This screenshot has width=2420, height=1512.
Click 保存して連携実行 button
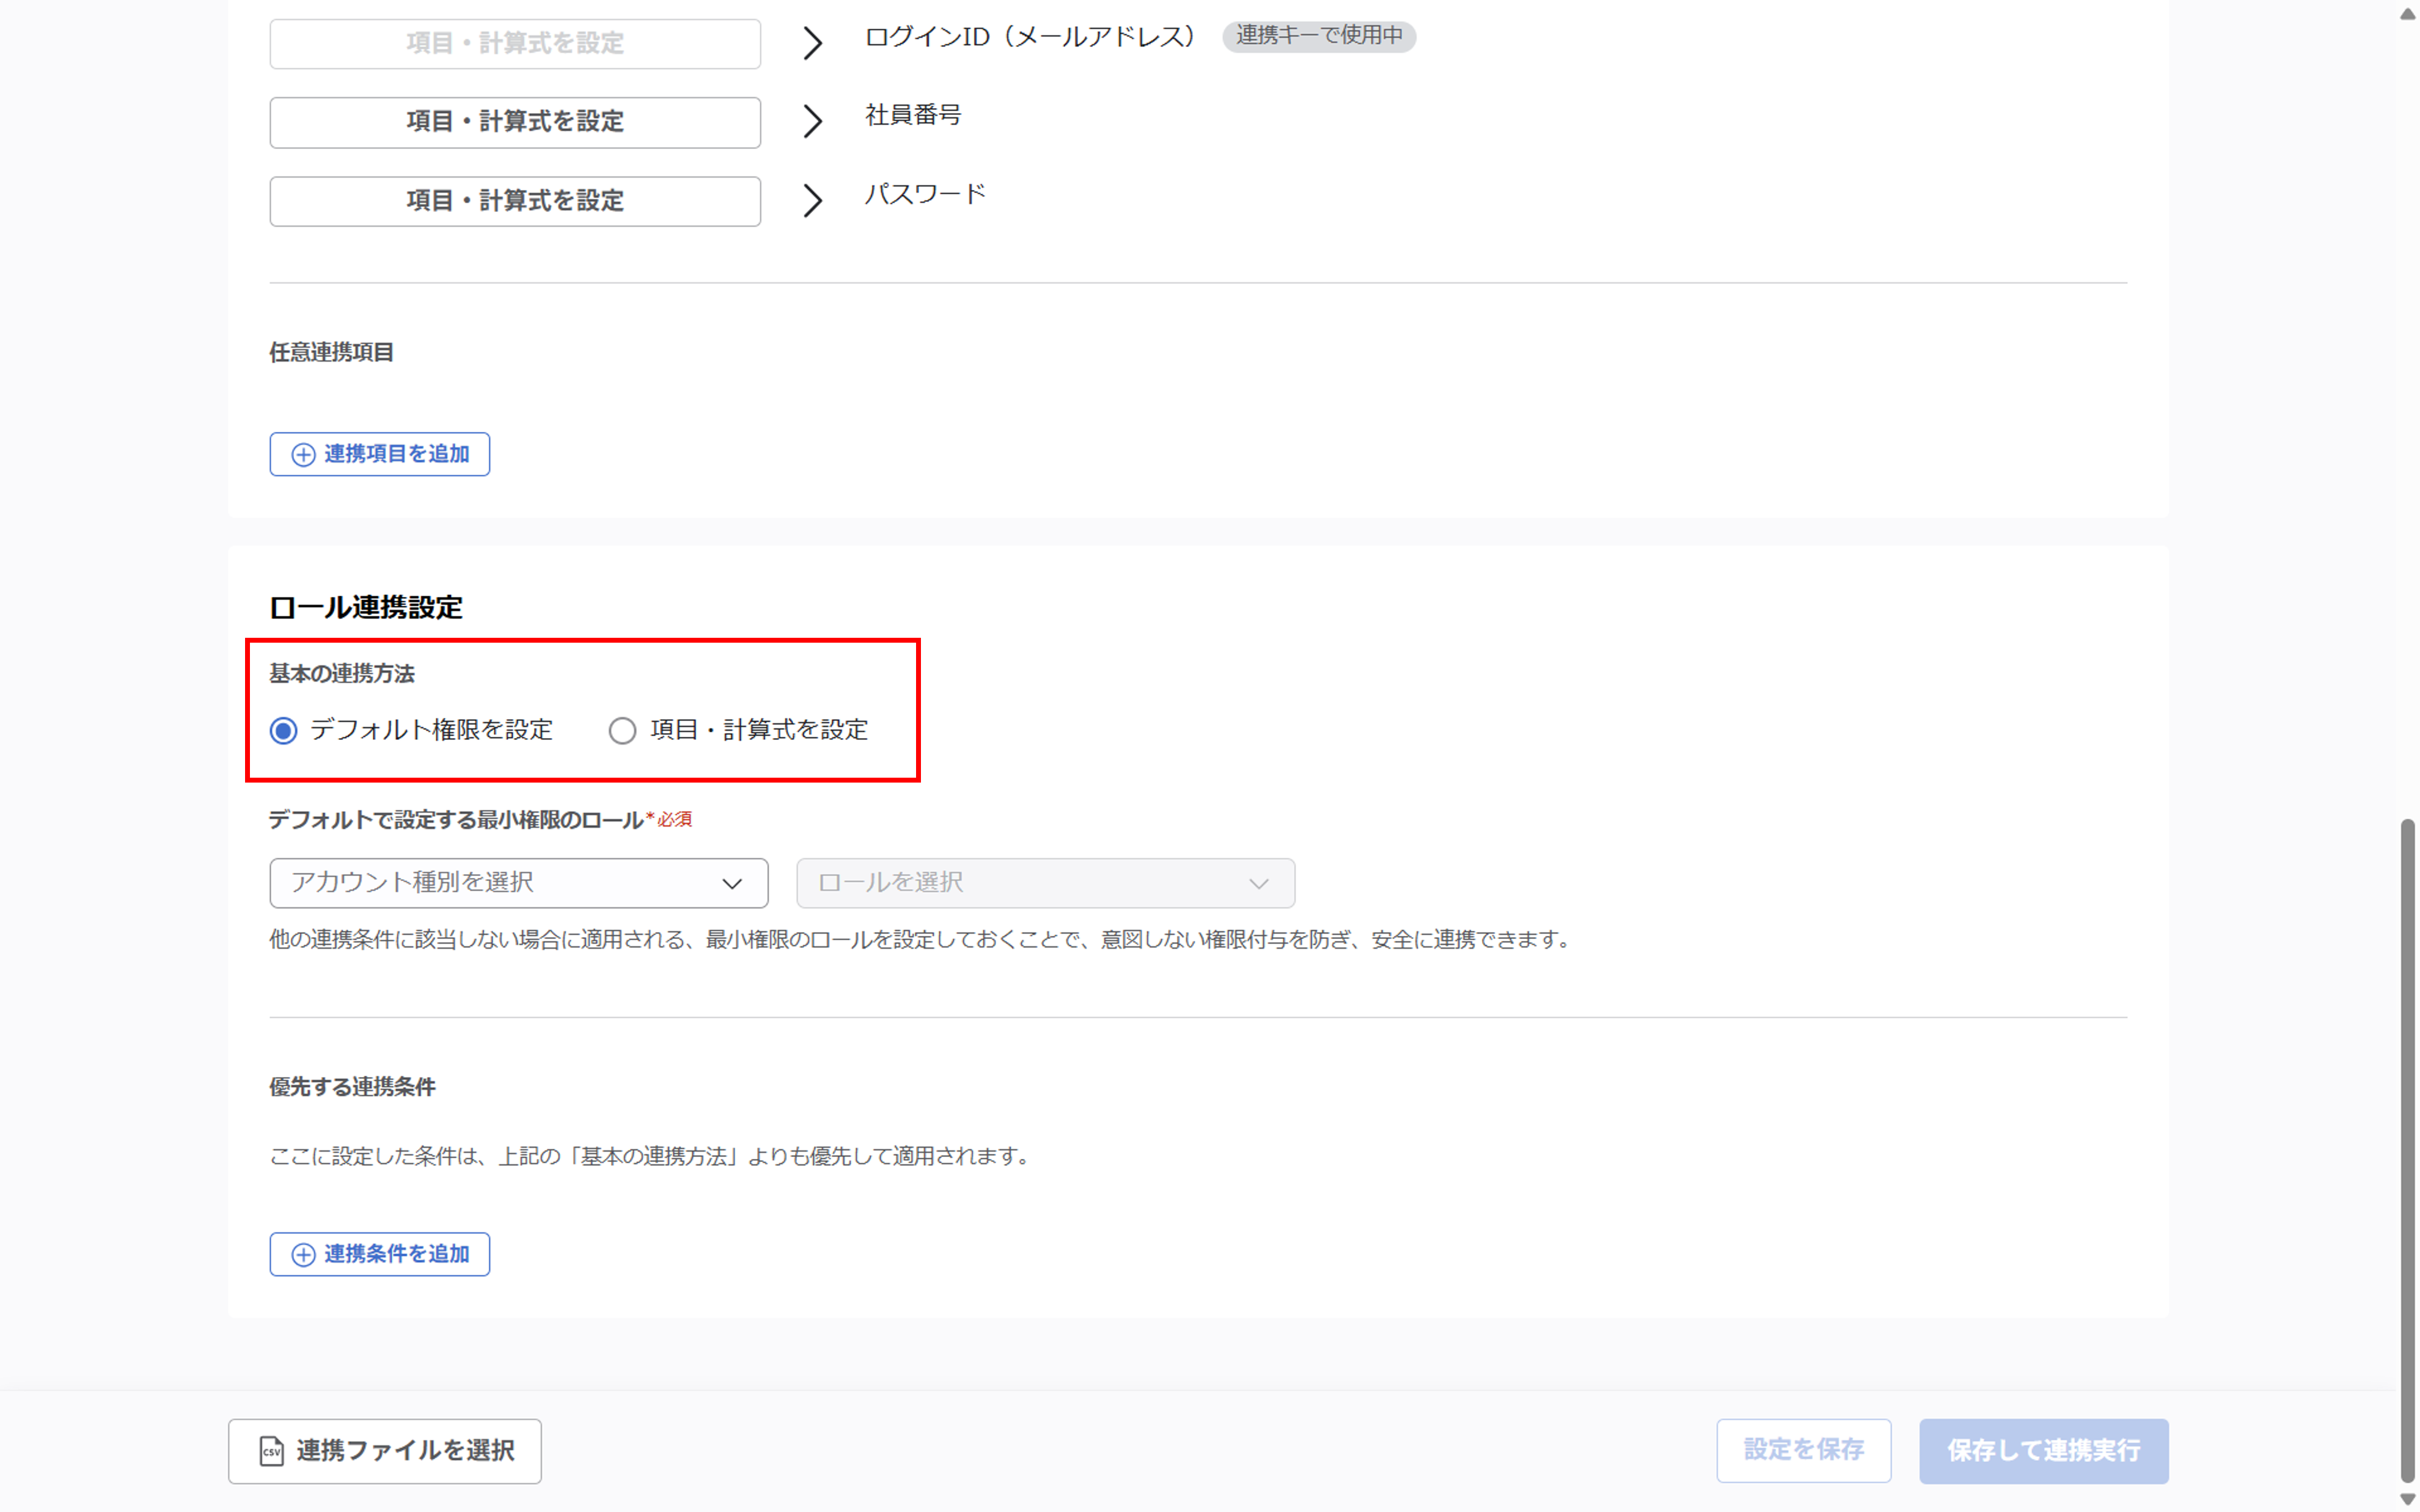click(2043, 1450)
